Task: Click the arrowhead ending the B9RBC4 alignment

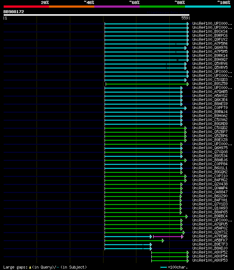Action: coord(187,217)
